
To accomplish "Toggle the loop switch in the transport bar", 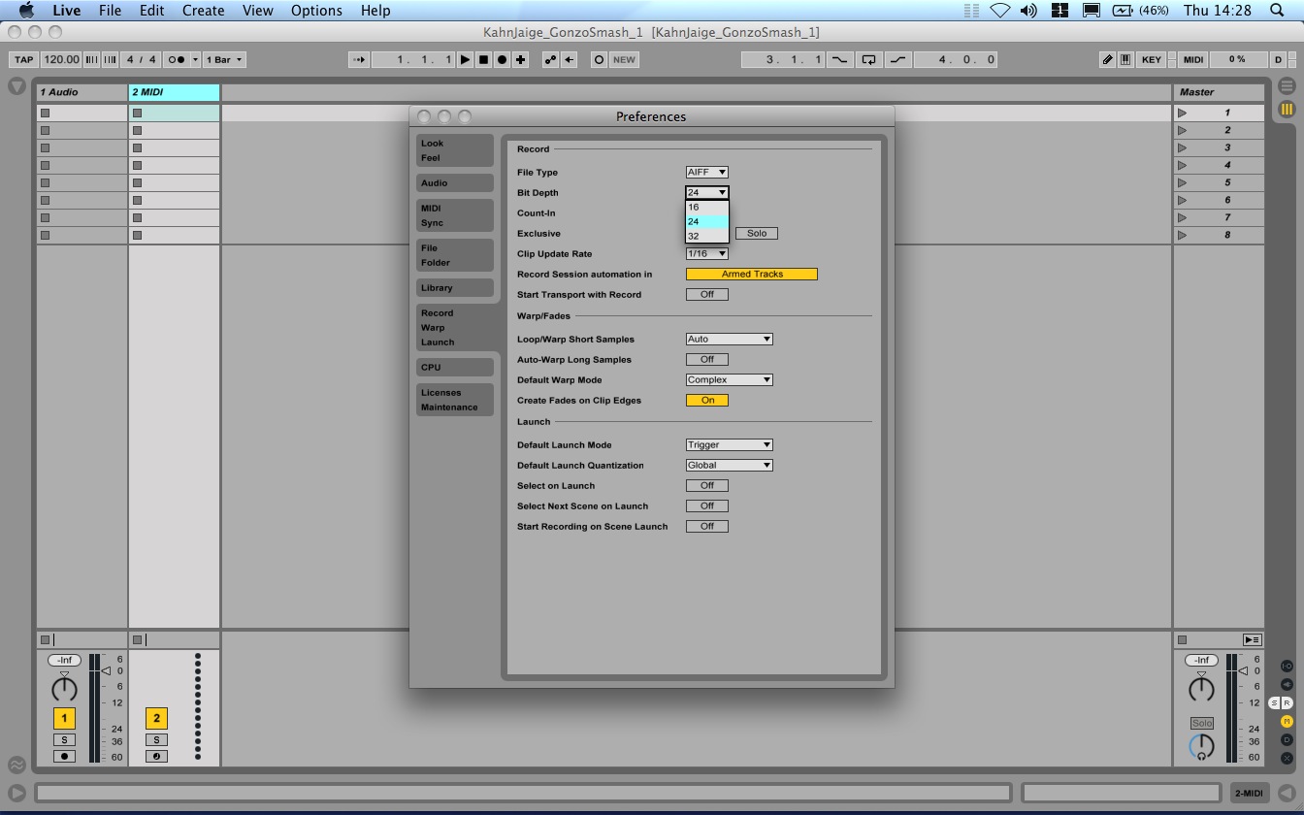I will [868, 59].
